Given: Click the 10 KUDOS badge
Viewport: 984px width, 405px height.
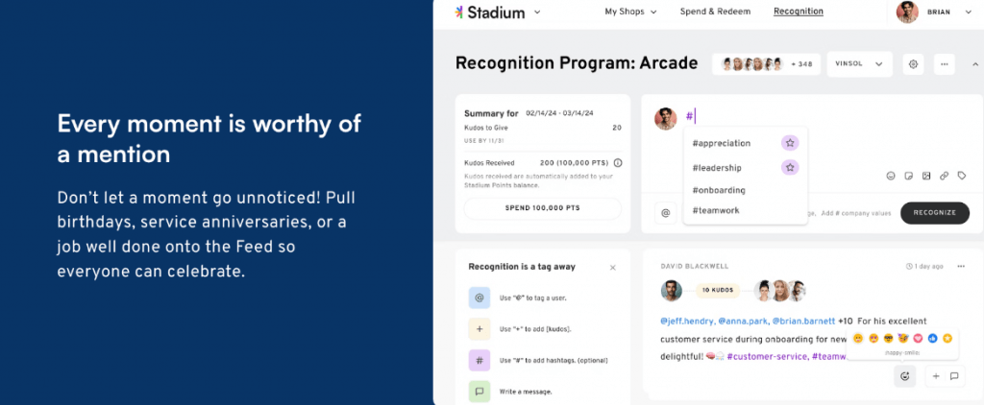Looking at the screenshot, I should coord(718,291).
